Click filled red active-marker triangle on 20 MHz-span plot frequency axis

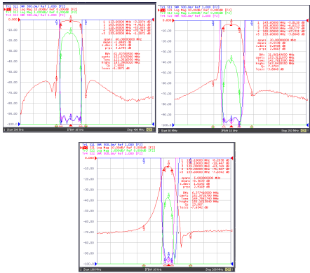231,127
